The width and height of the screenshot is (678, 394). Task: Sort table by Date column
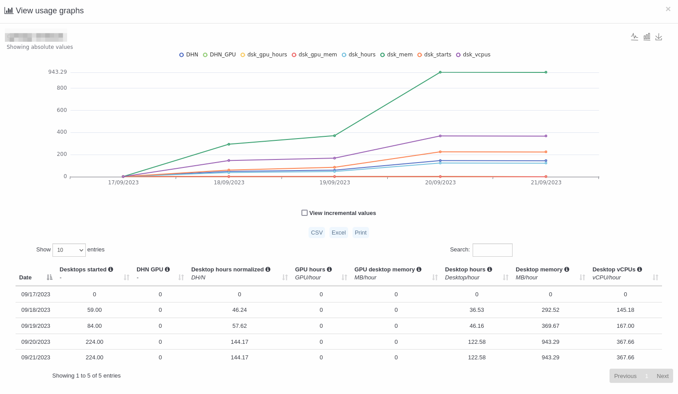pos(49,278)
